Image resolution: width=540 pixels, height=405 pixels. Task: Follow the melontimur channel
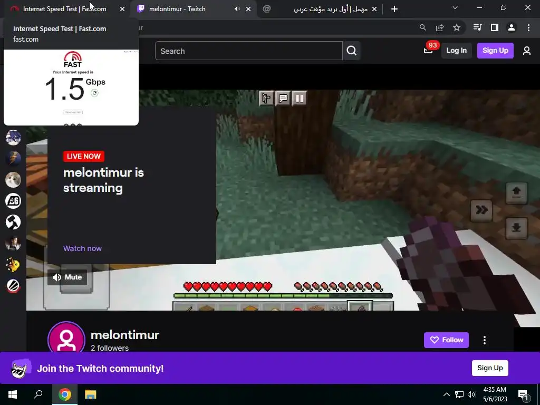point(446,340)
